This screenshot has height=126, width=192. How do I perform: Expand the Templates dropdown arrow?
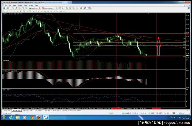[x=91, y=8]
